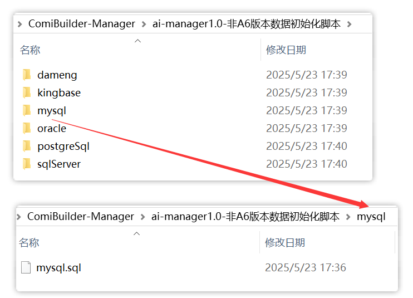Sort by 名称 column in top window
This screenshot has width=413, height=298.
(30, 50)
